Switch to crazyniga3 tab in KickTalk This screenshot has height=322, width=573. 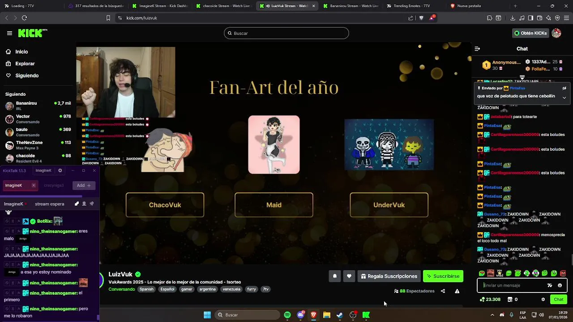tap(54, 185)
